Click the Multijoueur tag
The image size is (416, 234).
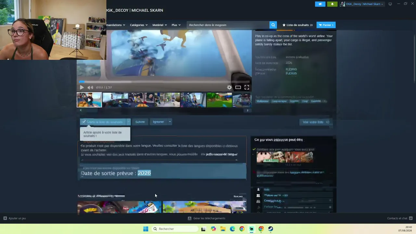coord(263,101)
